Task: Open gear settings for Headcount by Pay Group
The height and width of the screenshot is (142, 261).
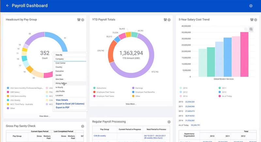Action: click(x=83, y=20)
